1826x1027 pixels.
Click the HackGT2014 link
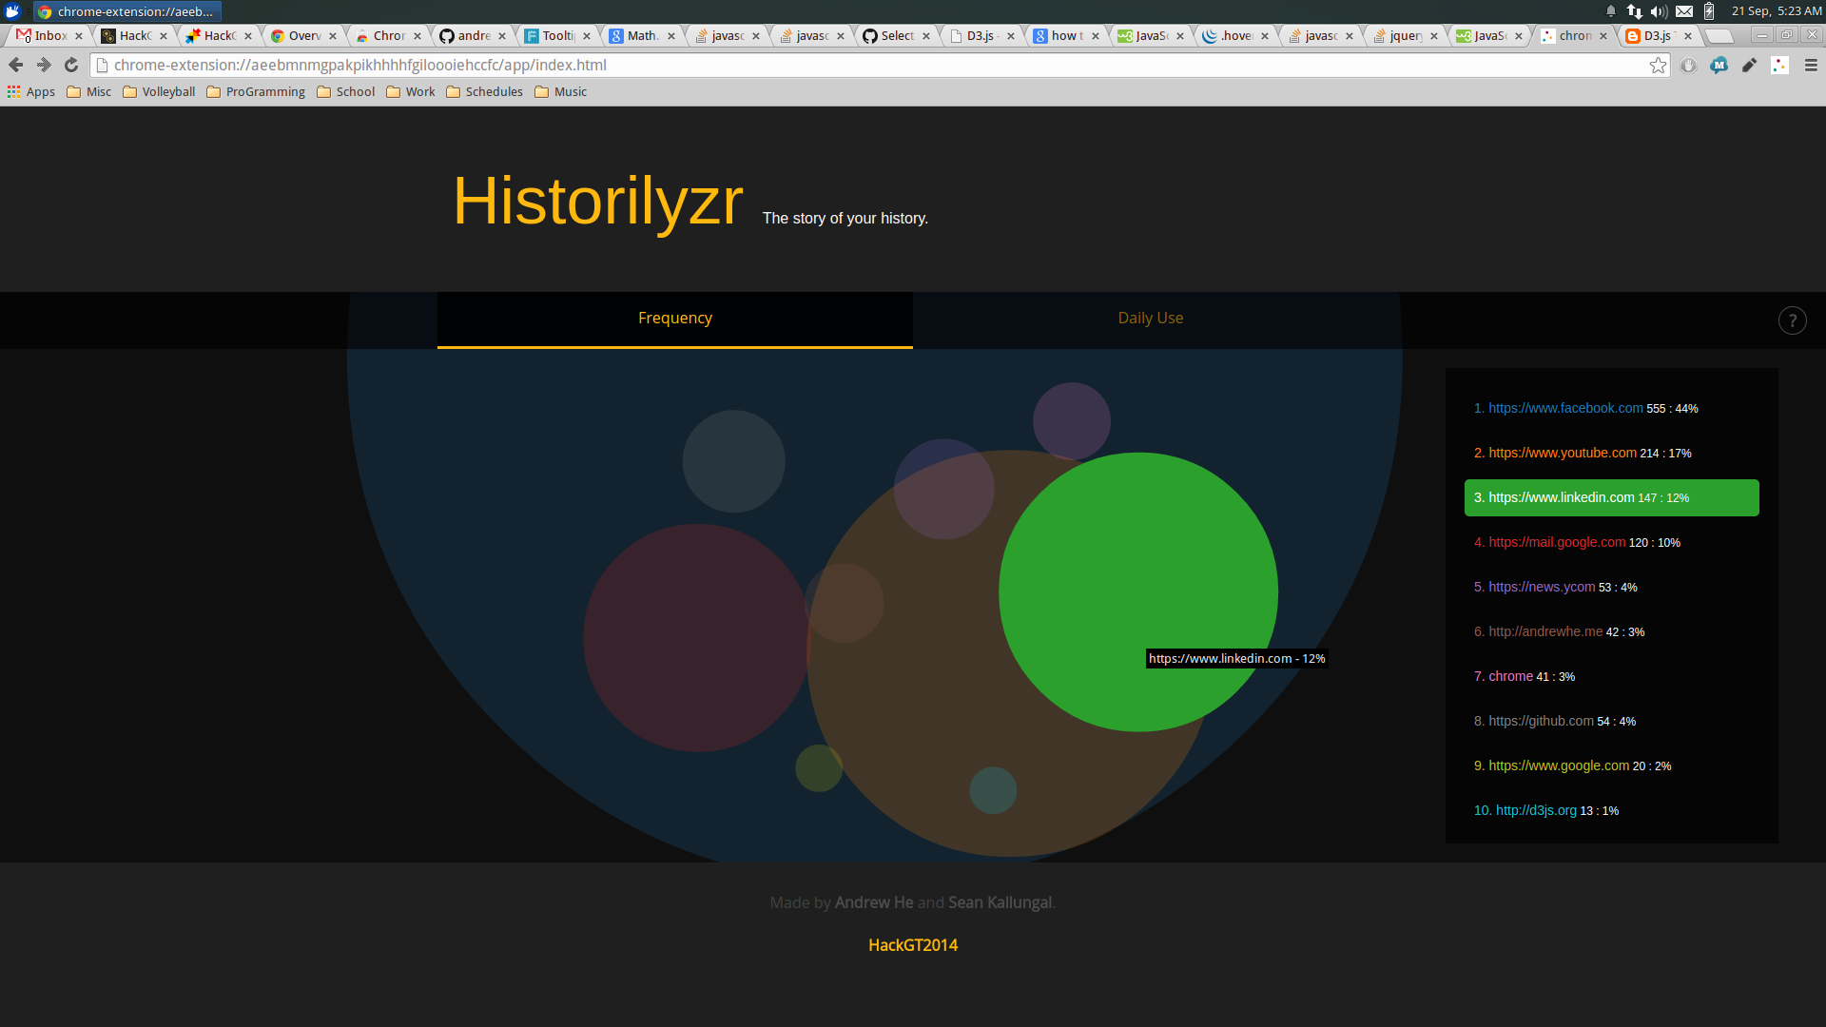click(x=912, y=944)
